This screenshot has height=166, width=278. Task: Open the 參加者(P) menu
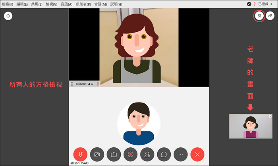point(83,4)
